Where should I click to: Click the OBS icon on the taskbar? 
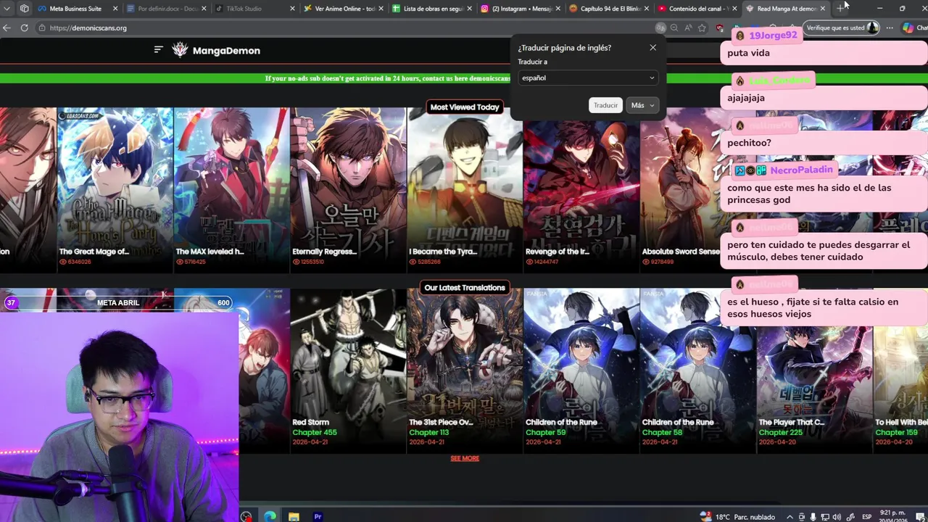[246, 516]
